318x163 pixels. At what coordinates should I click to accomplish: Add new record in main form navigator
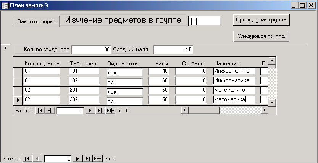click(98, 159)
